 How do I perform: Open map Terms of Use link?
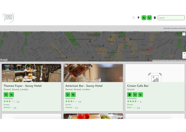pyautogui.click(x=171, y=61)
